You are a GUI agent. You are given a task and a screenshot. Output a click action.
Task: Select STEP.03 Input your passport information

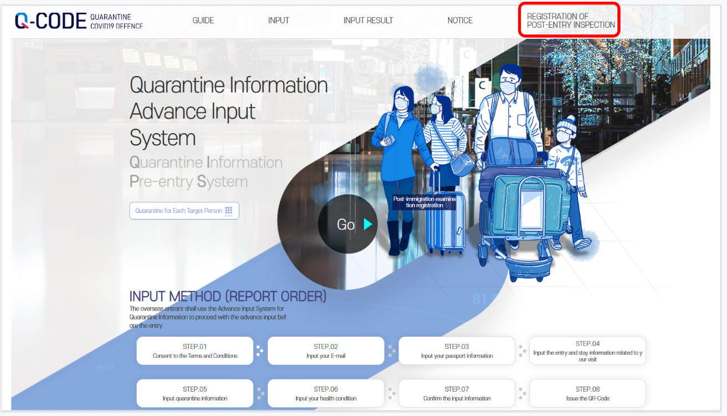point(457,351)
